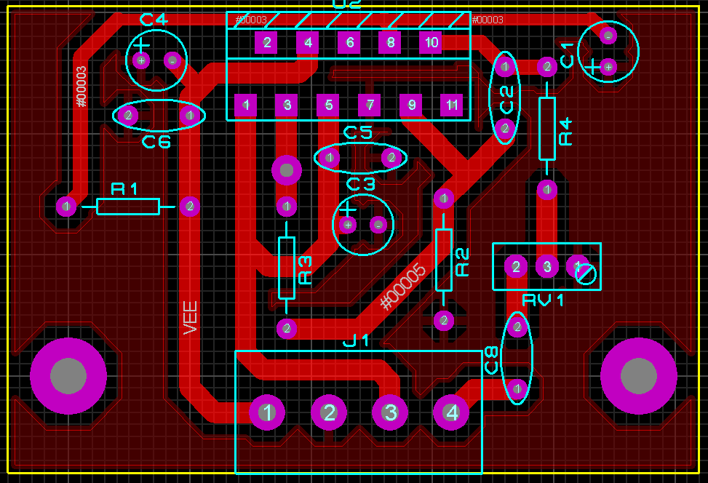
Task: Click the R4 reference label
Action: pyautogui.click(x=565, y=132)
